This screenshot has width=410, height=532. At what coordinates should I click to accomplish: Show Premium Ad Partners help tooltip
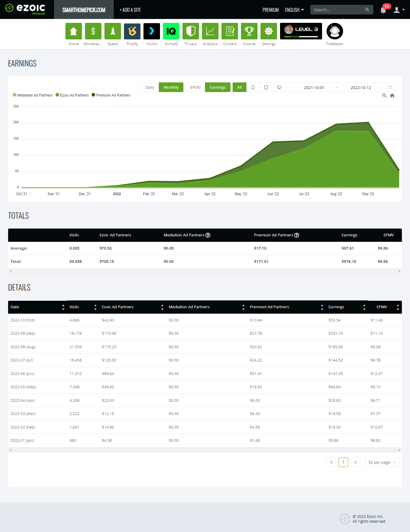pos(297,235)
